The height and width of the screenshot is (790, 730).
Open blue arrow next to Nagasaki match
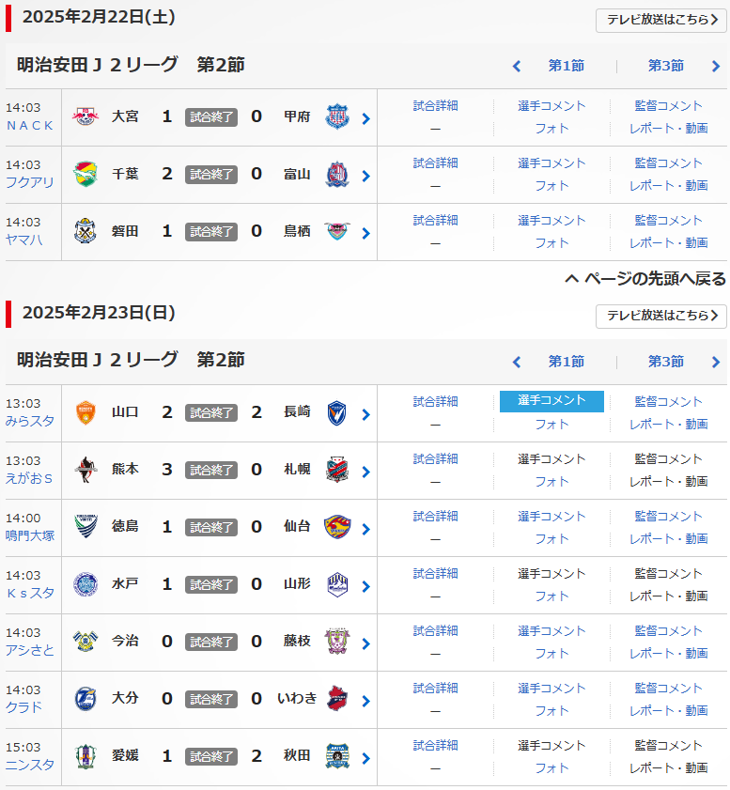(365, 414)
